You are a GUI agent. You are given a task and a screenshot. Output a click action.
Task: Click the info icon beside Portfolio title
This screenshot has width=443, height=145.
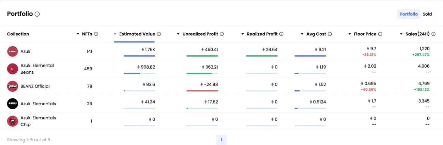point(37,14)
